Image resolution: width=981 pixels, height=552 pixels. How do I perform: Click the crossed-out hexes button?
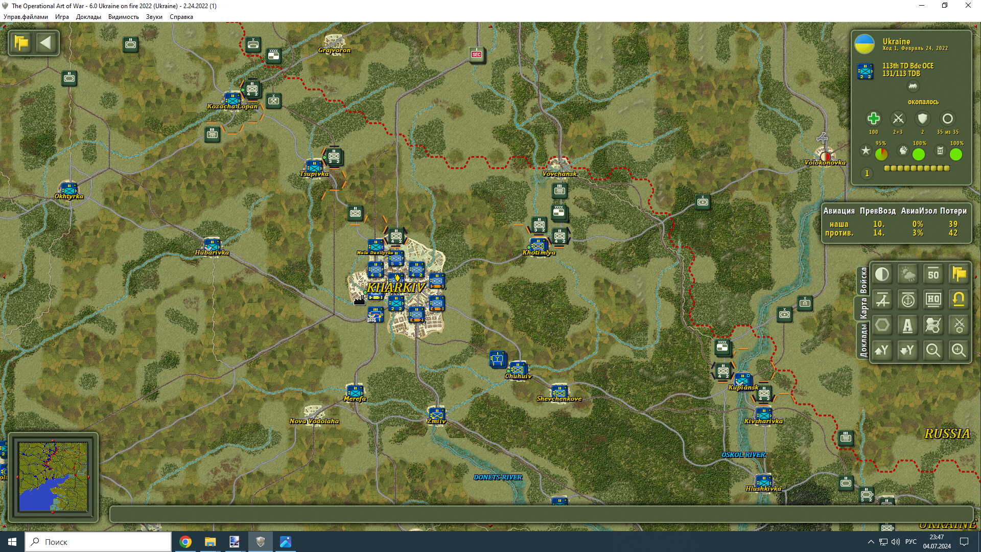tap(933, 325)
